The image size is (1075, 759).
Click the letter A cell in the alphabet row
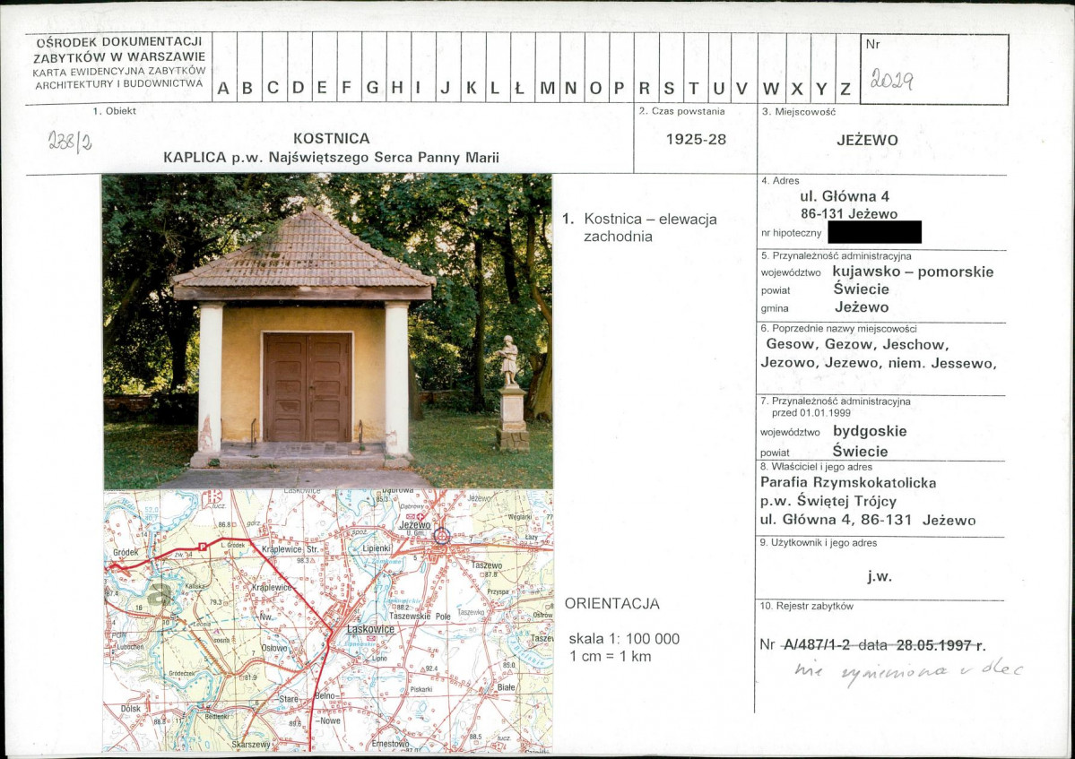point(224,68)
